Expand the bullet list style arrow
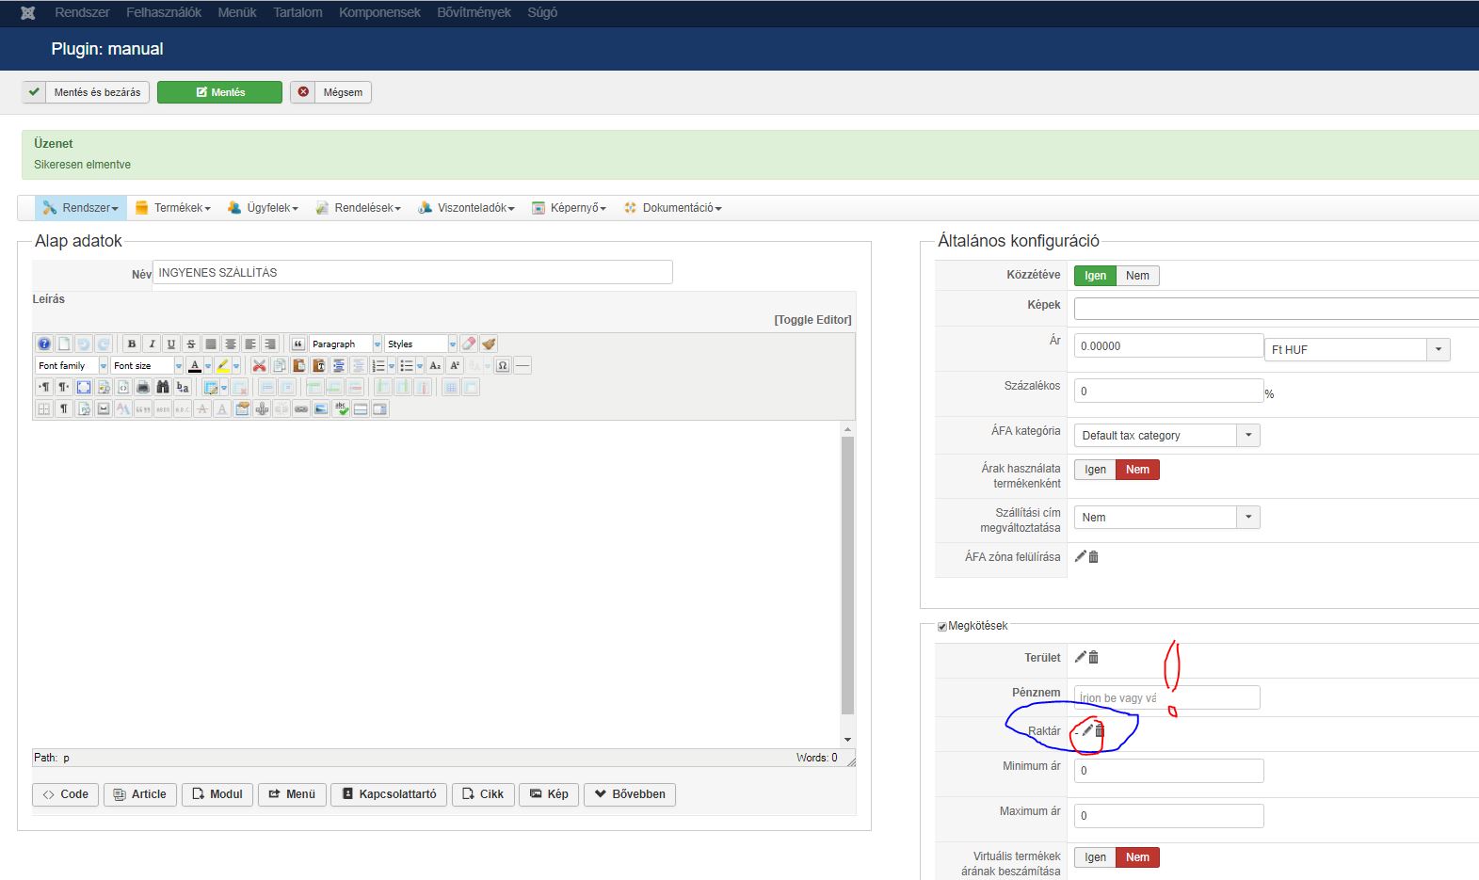The height and width of the screenshot is (880, 1479). pos(420,365)
